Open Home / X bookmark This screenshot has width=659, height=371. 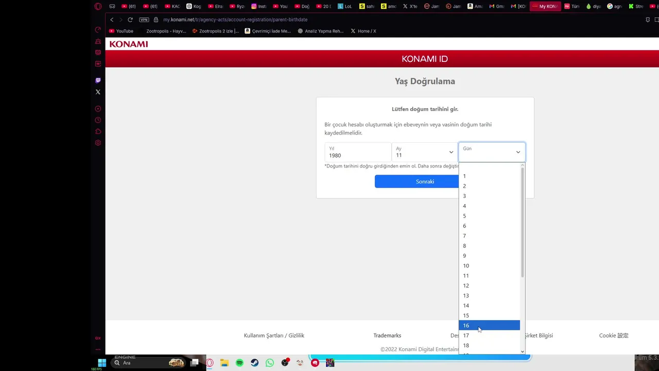(363, 31)
